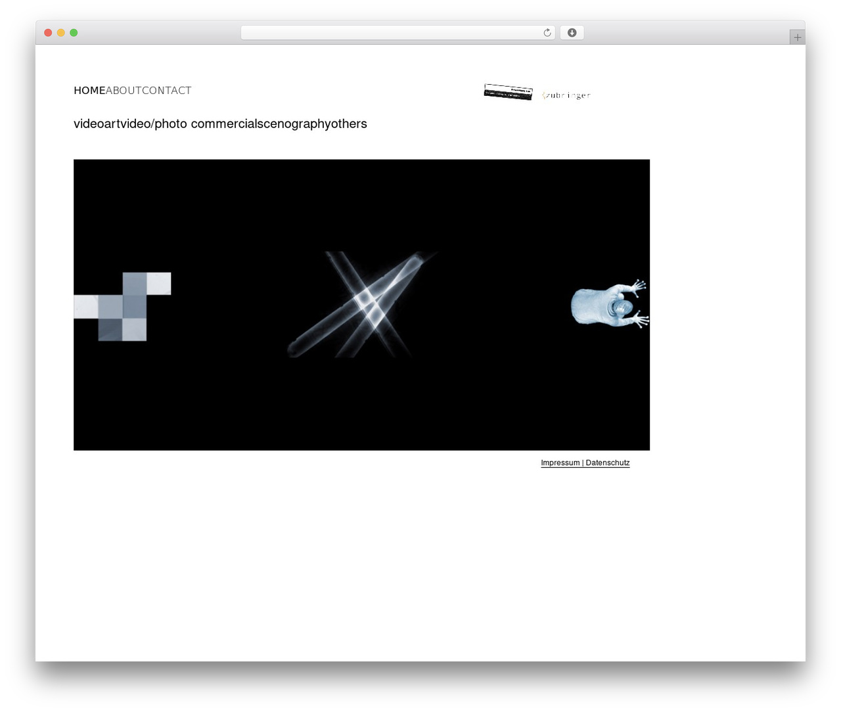841x712 pixels.
Task: Open the CONTACT page
Action: click(x=167, y=91)
